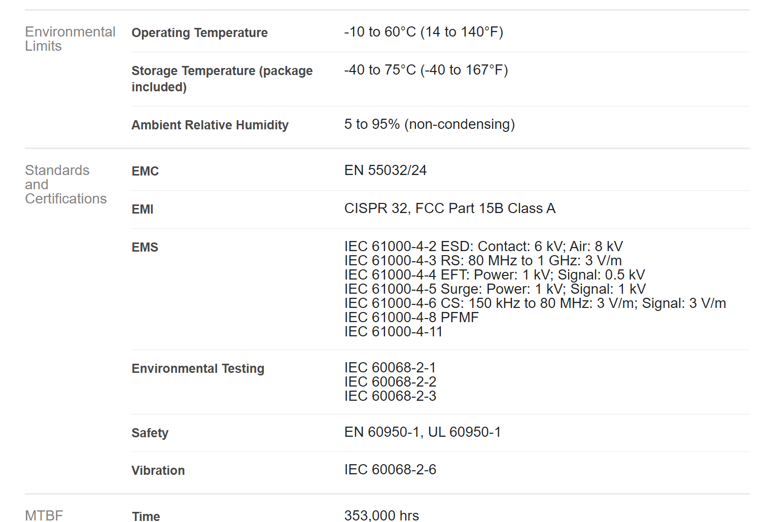The image size is (765, 522).
Task: Click the 5 to 95% (non-condensing) value
Action: [429, 124]
